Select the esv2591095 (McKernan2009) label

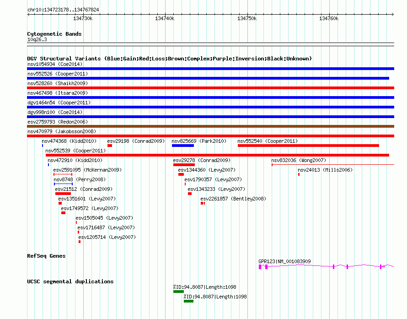click(87, 170)
